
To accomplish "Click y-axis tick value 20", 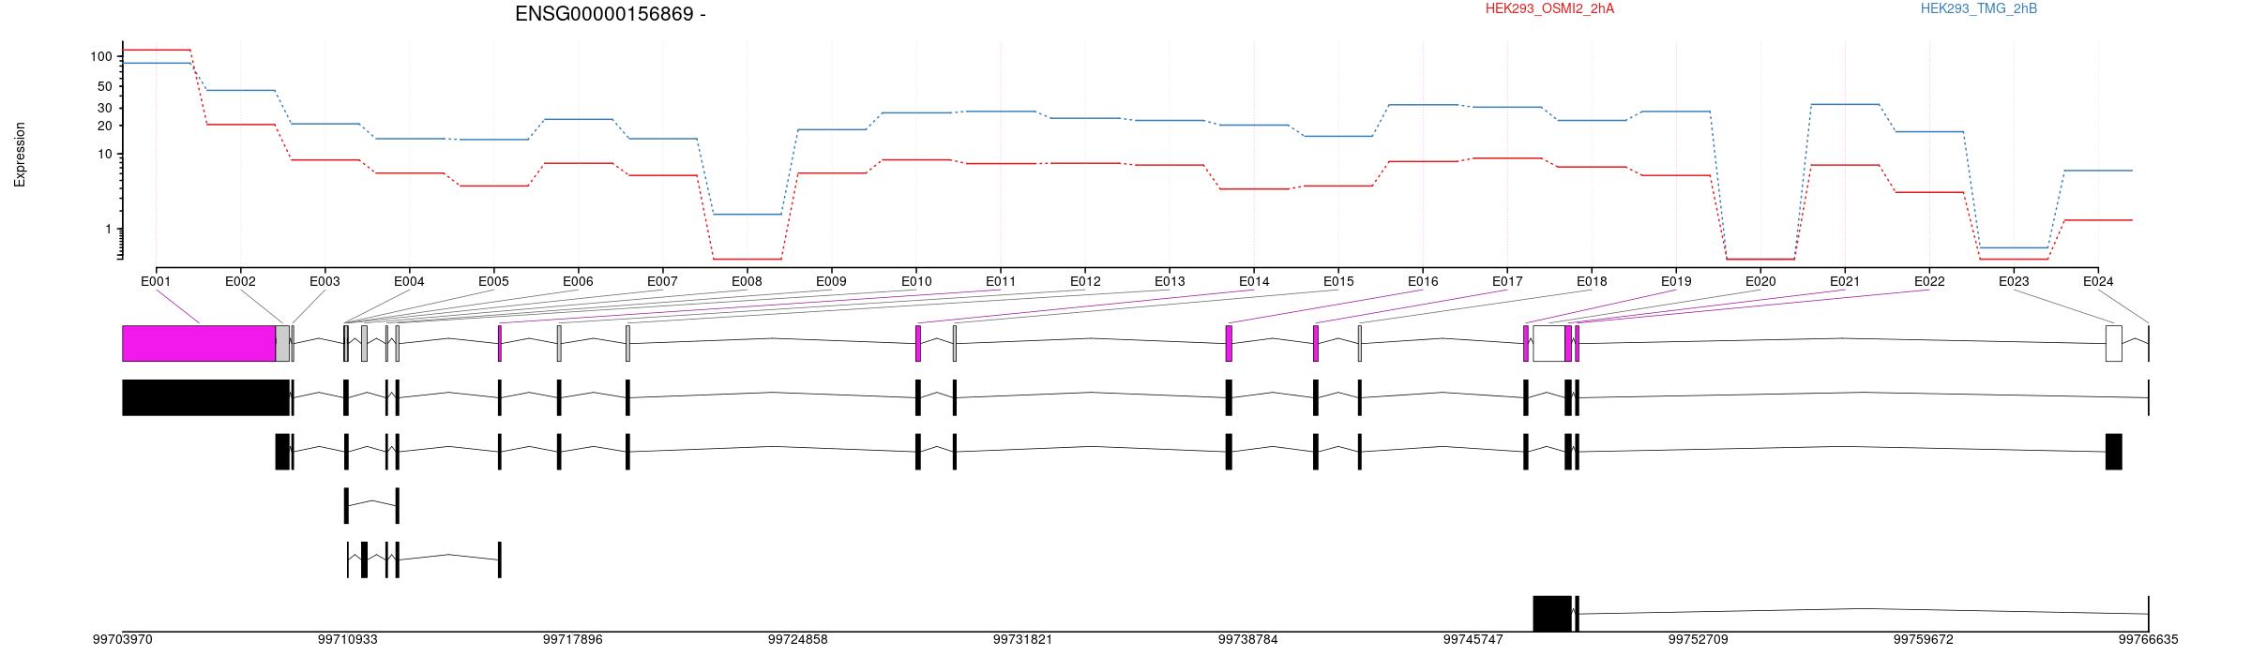I will (105, 126).
